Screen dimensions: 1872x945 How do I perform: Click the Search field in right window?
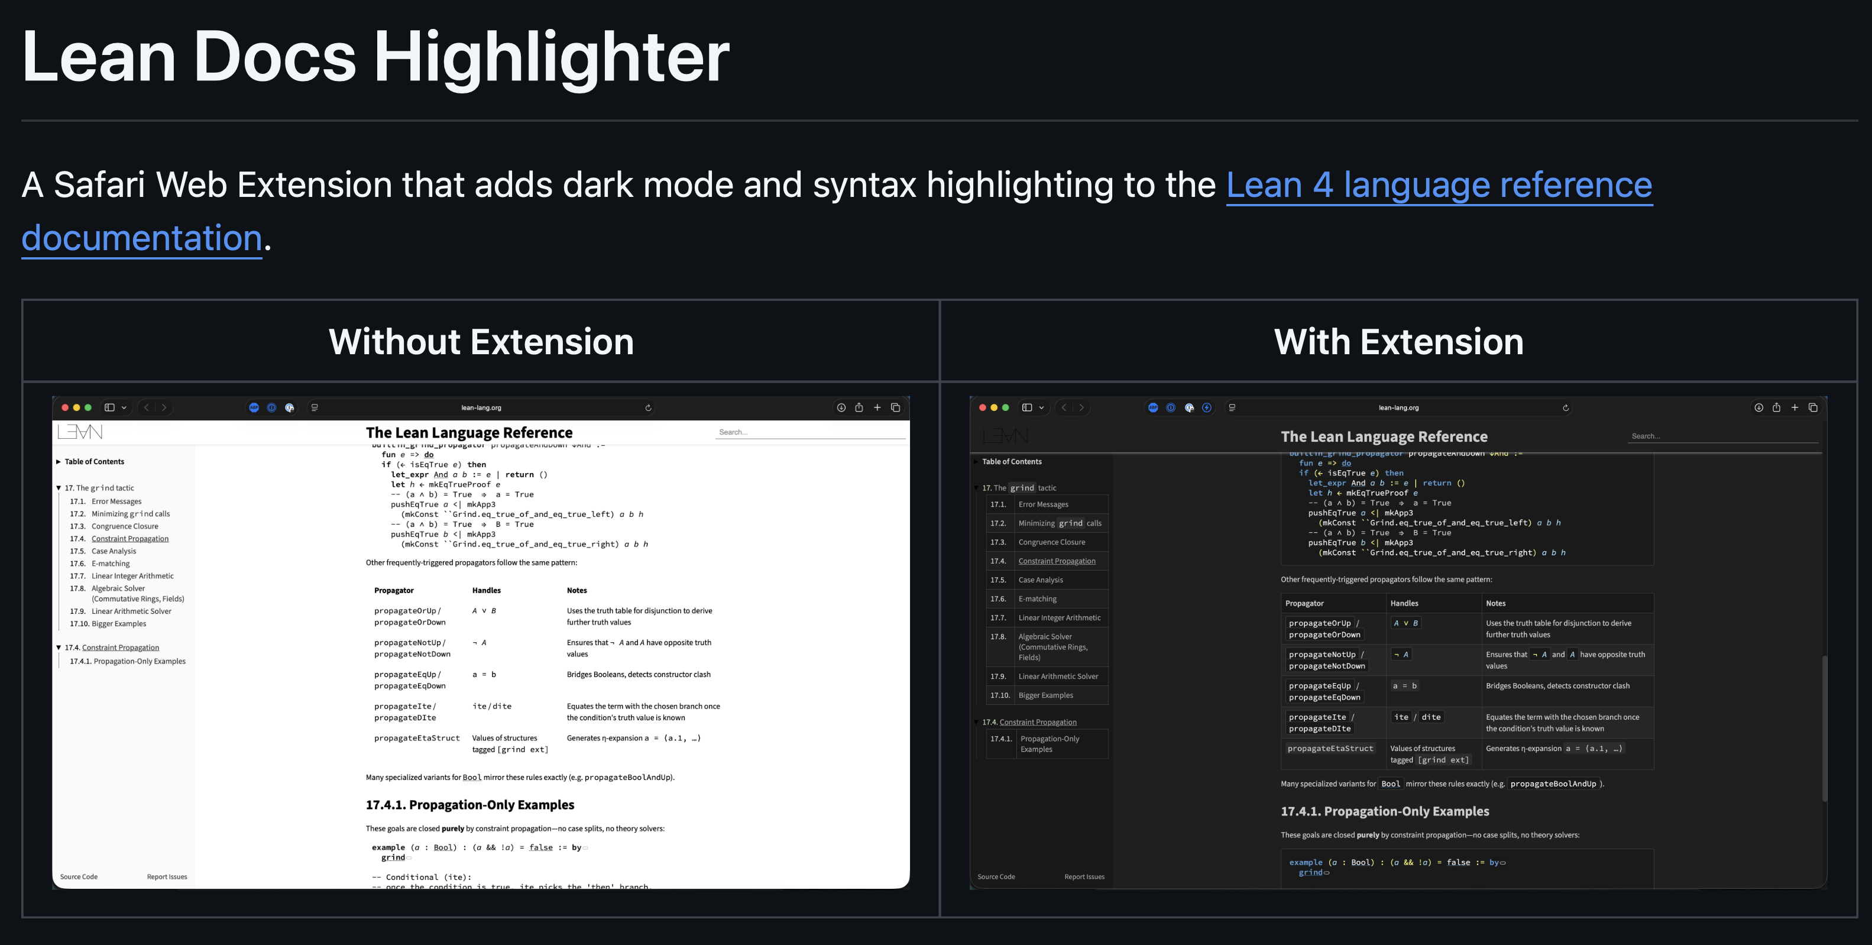[1722, 436]
